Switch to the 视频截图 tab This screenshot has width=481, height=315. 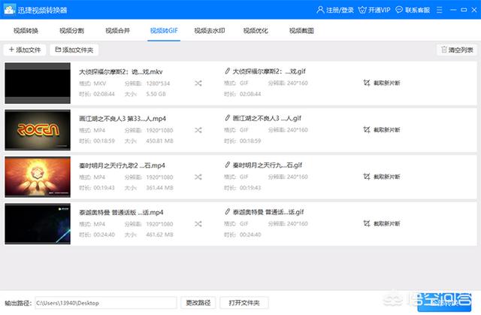301,31
